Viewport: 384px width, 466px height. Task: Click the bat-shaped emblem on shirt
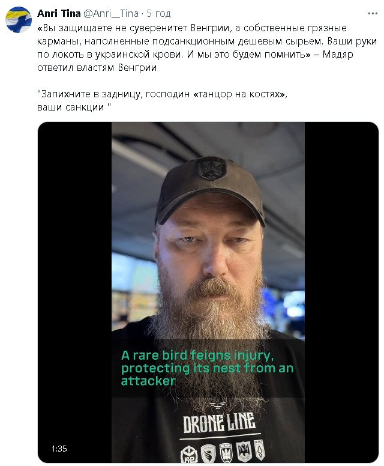tap(244, 451)
